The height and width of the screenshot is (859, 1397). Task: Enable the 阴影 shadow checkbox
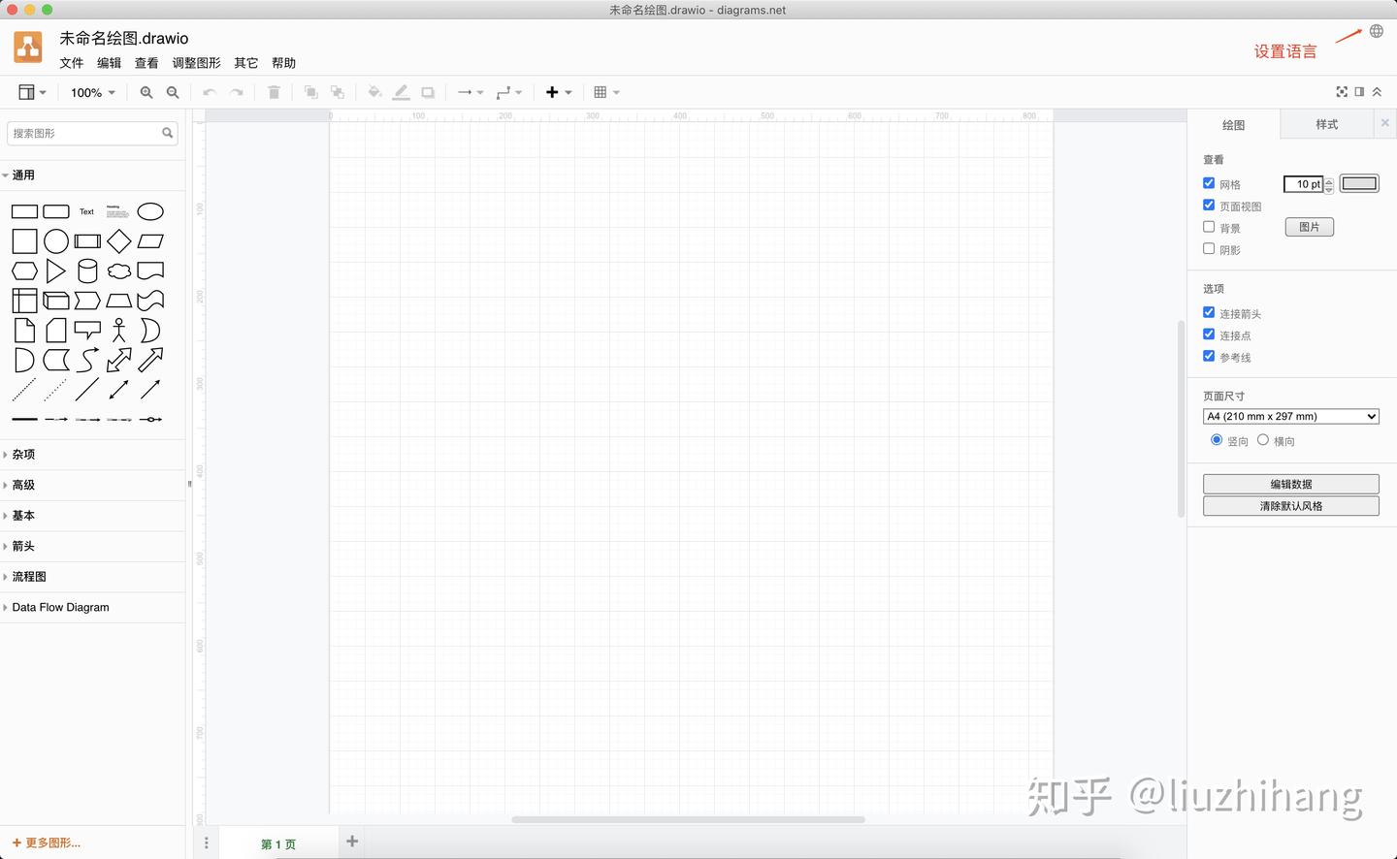pyautogui.click(x=1209, y=248)
